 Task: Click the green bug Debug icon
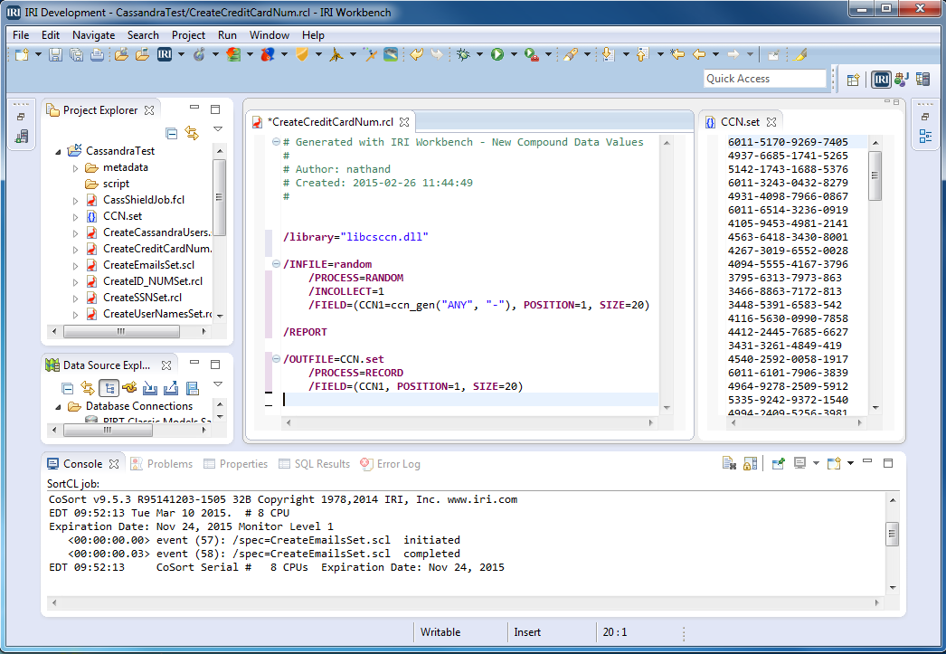click(463, 55)
